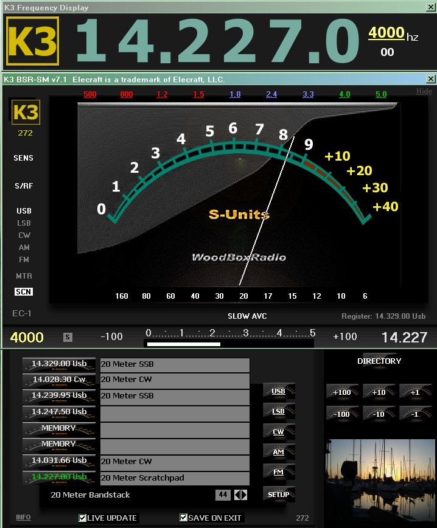Screen dimensions: 437x528
Task: Recall memory 14.028.30 Cw
Action: point(59,380)
